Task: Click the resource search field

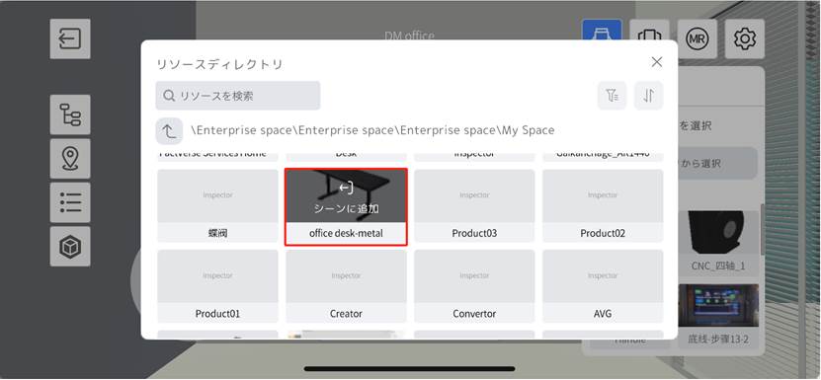Action: click(x=238, y=96)
